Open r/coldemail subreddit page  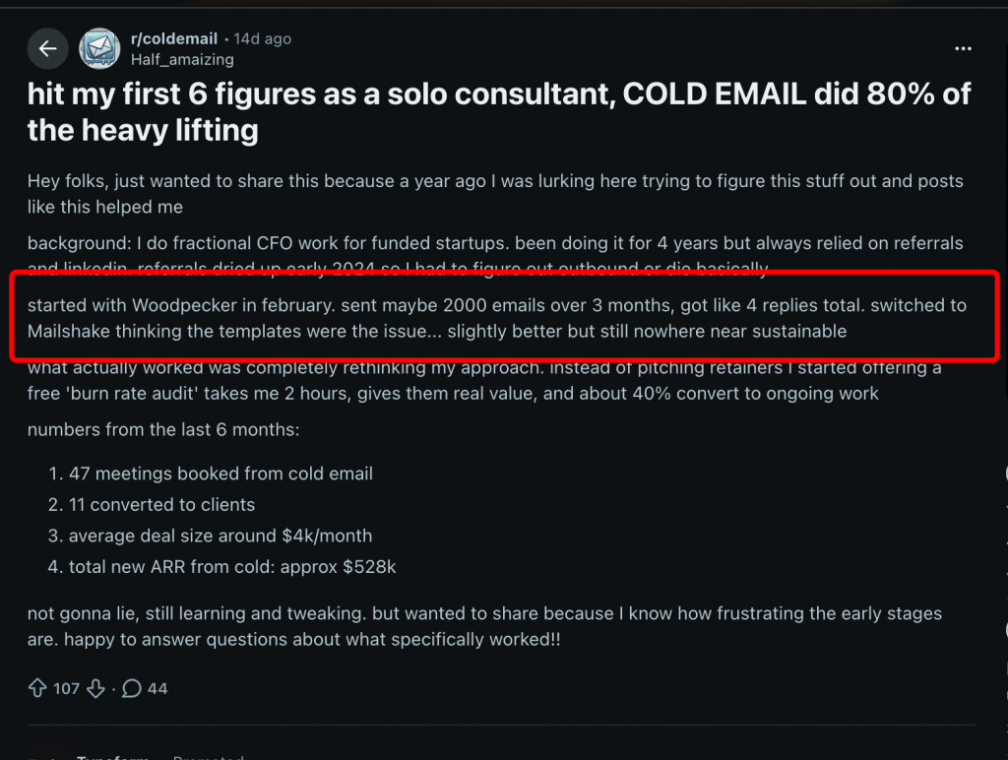tap(174, 38)
